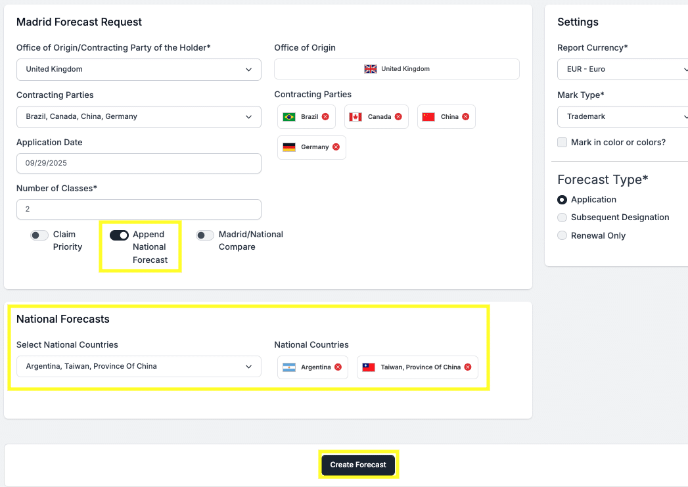Remove Germany chip with red X
Viewport: 688px width, 487px height.
click(x=336, y=147)
